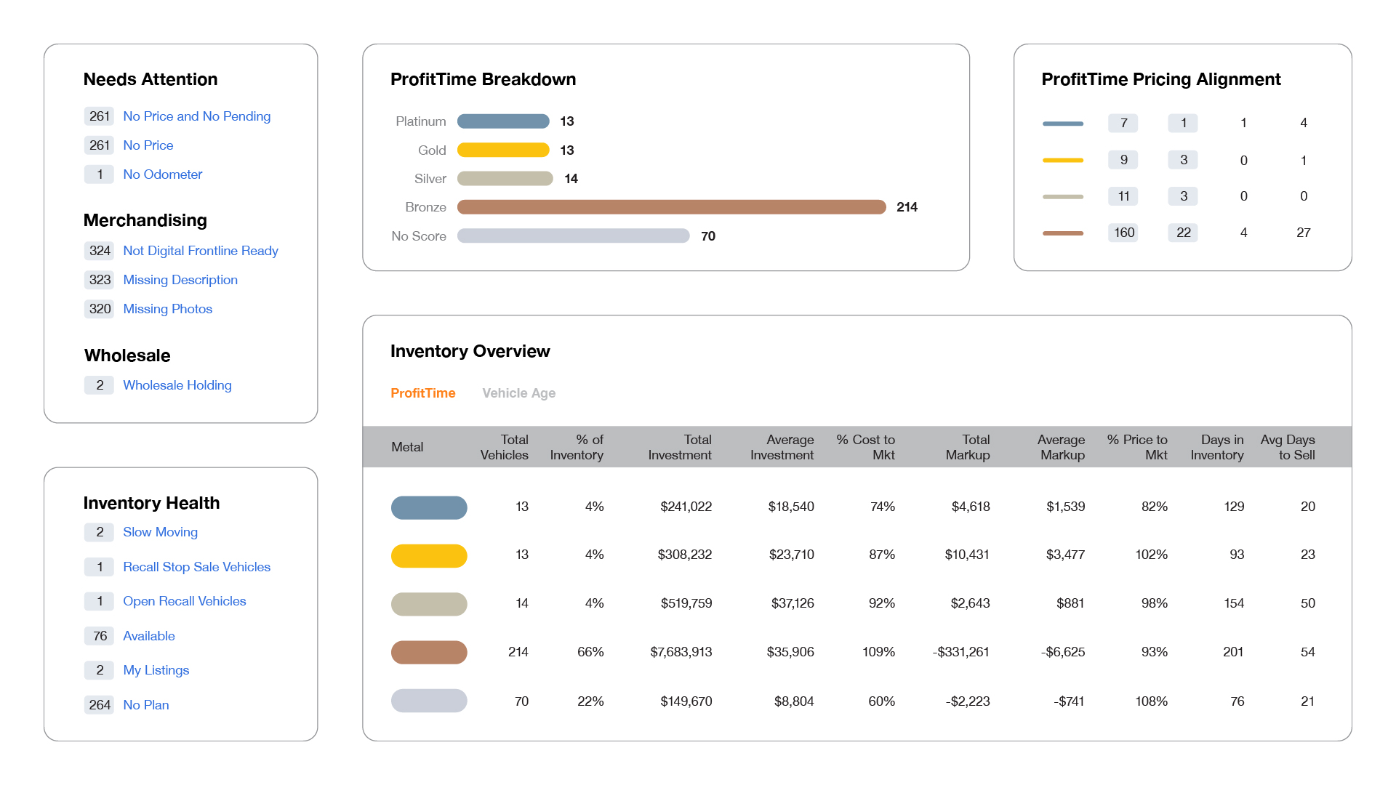Click the No Score breakdown bar
The height and width of the screenshot is (785, 1396).
pyautogui.click(x=573, y=236)
